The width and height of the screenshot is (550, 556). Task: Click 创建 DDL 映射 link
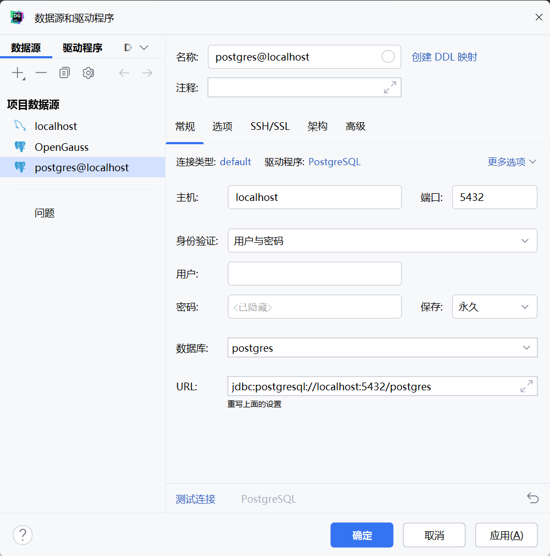[x=444, y=57]
